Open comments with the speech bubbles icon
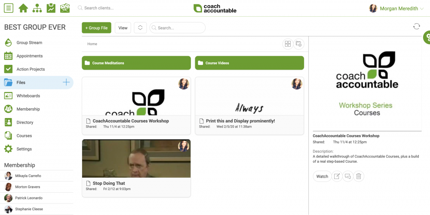This screenshot has width=430, height=215. [348, 176]
